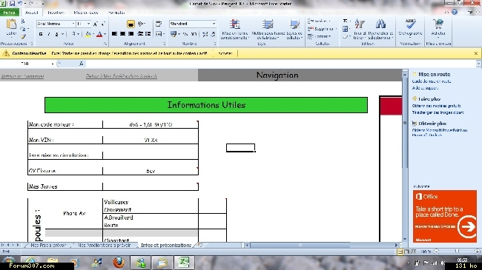
Task: Toggle italic formatting
Action: pyautogui.click(x=48, y=34)
